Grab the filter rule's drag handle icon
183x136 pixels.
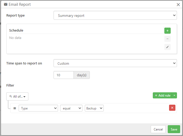15,108
